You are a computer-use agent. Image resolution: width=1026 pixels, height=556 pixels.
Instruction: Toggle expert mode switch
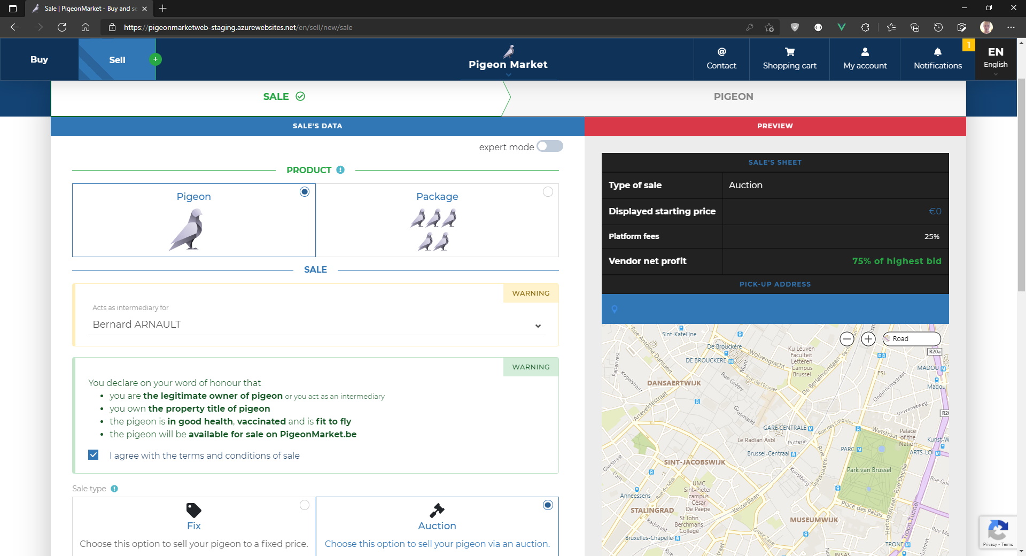pos(550,146)
